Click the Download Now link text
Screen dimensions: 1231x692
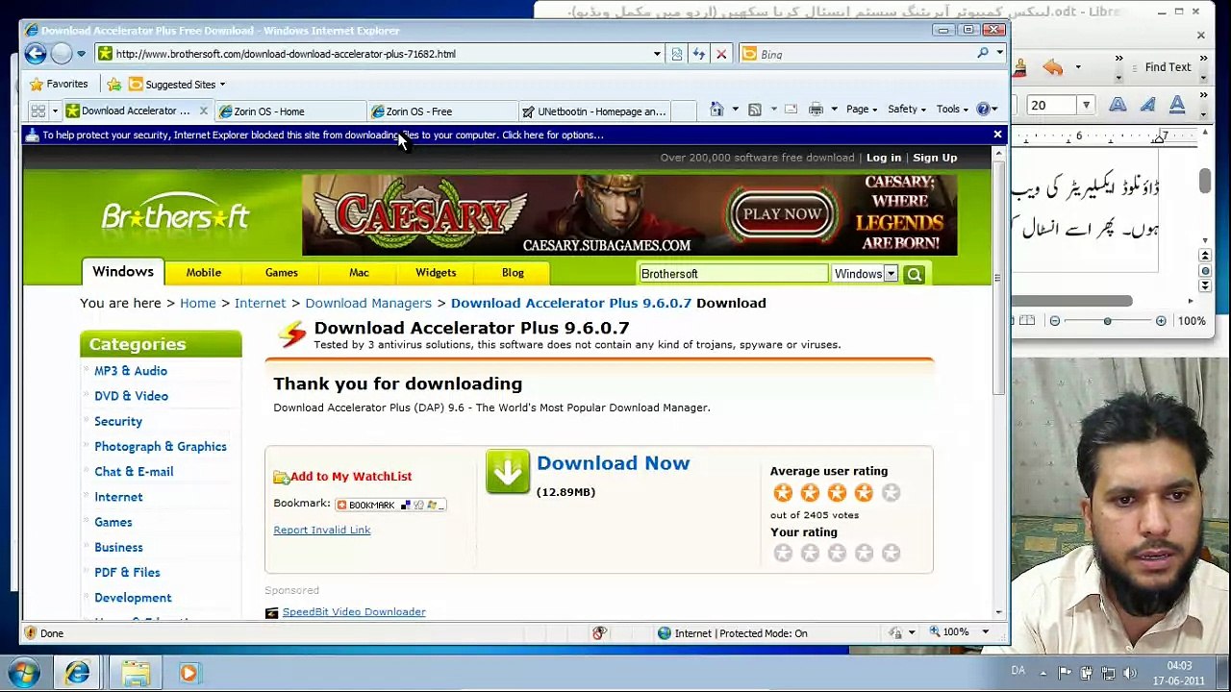[613, 463]
